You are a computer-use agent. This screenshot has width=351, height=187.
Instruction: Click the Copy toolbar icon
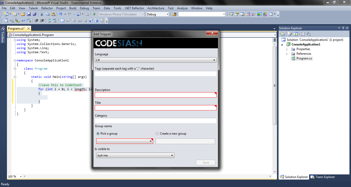coord(48,14)
